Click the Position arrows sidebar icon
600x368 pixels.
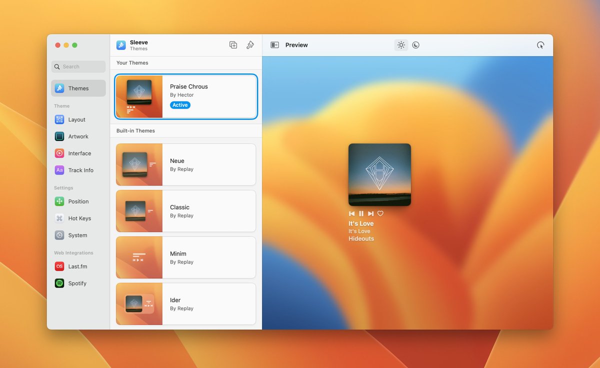pos(59,201)
